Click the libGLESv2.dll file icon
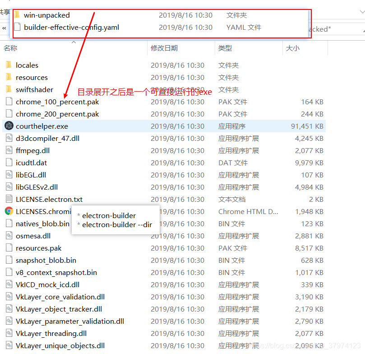 pos(9,187)
